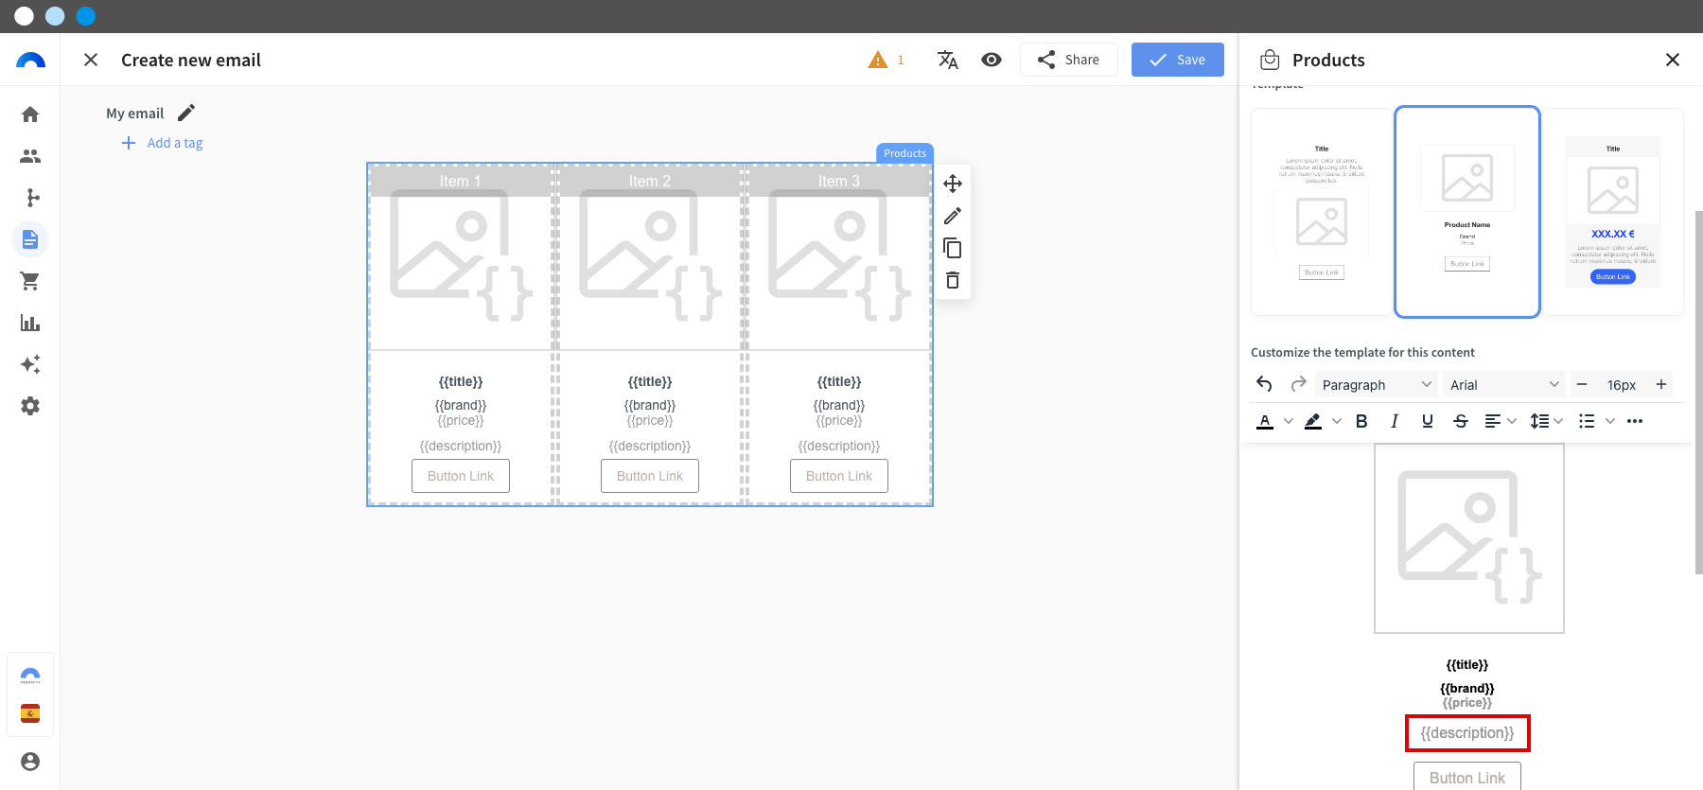Open the user account avatar icon

[x=30, y=762]
